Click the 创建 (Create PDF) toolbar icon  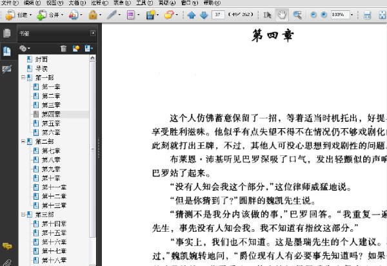(10, 15)
